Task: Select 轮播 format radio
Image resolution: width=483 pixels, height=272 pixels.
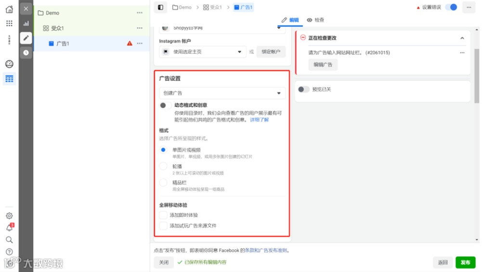Action: pos(163,167)
